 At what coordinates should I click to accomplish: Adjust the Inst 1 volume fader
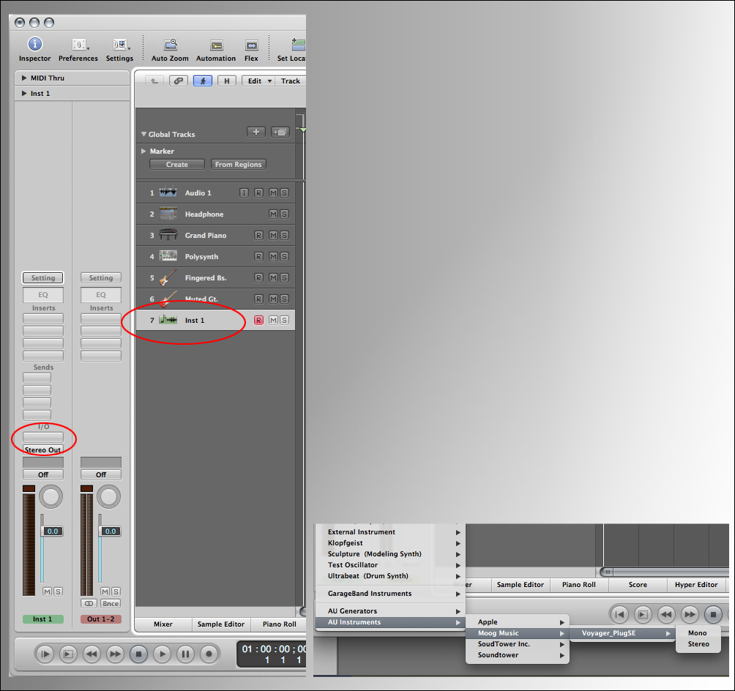(43, 531)
